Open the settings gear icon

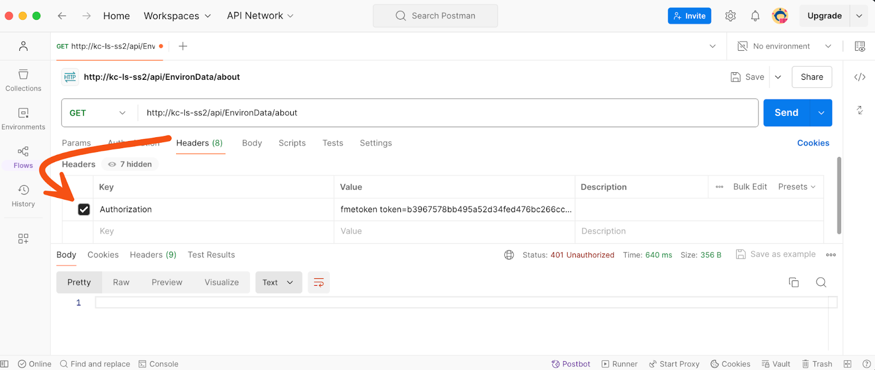tap(730, 16)
